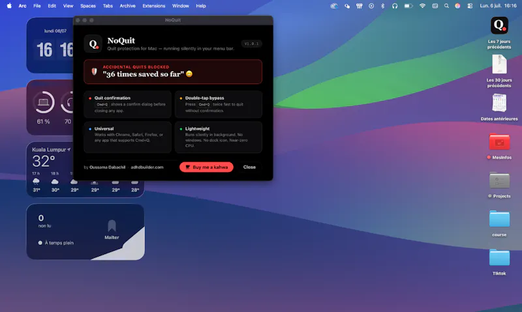Close the NoQuit dialog with Close button
Screen dimensions: 522x312
coord(249,167)
